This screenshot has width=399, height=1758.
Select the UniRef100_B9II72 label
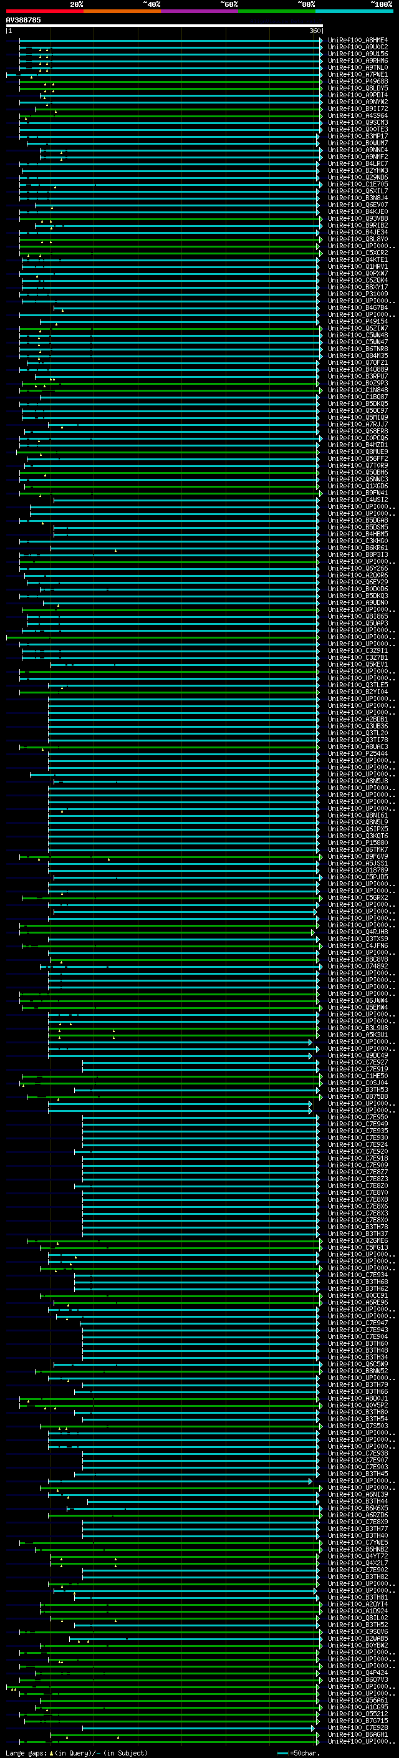358,109
